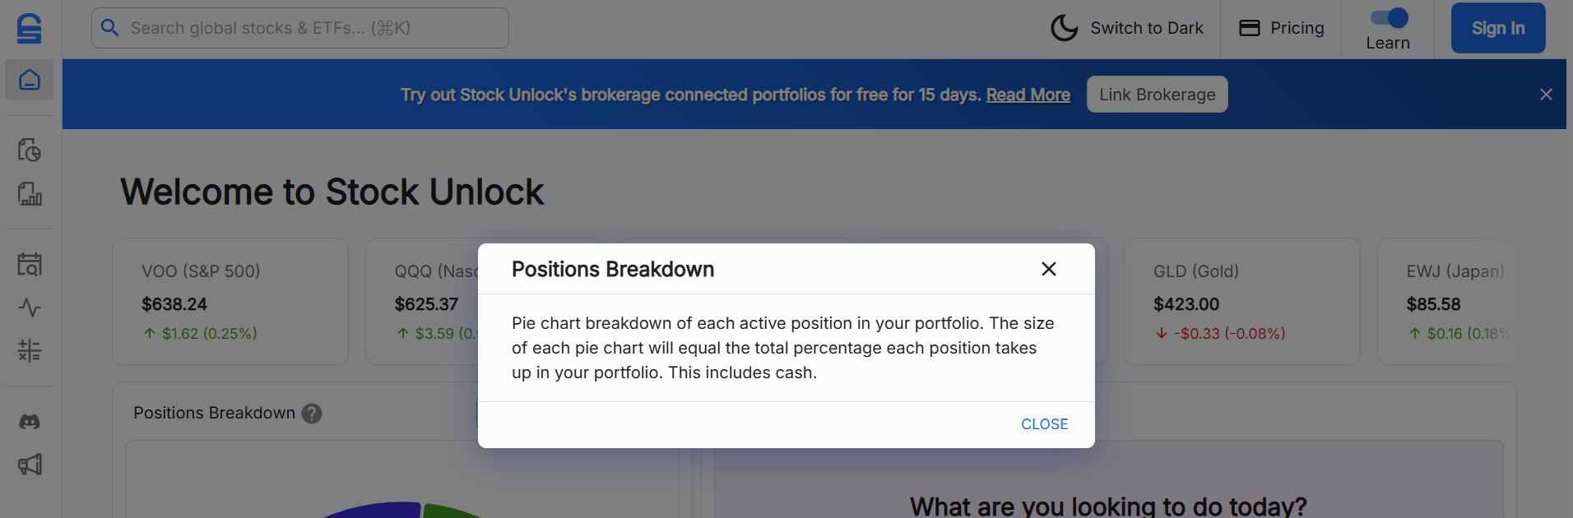Switch to Dark mode
This screenshot has width=1573, height=518.
coord(1146,27)
